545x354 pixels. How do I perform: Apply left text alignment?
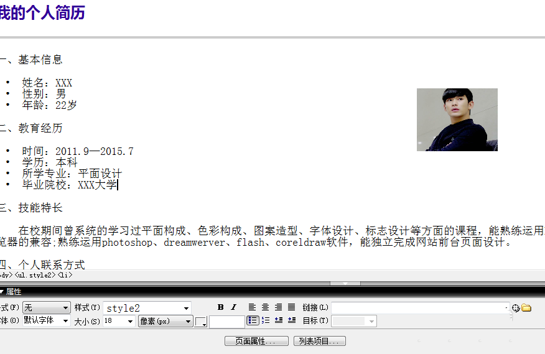[252, 307]
